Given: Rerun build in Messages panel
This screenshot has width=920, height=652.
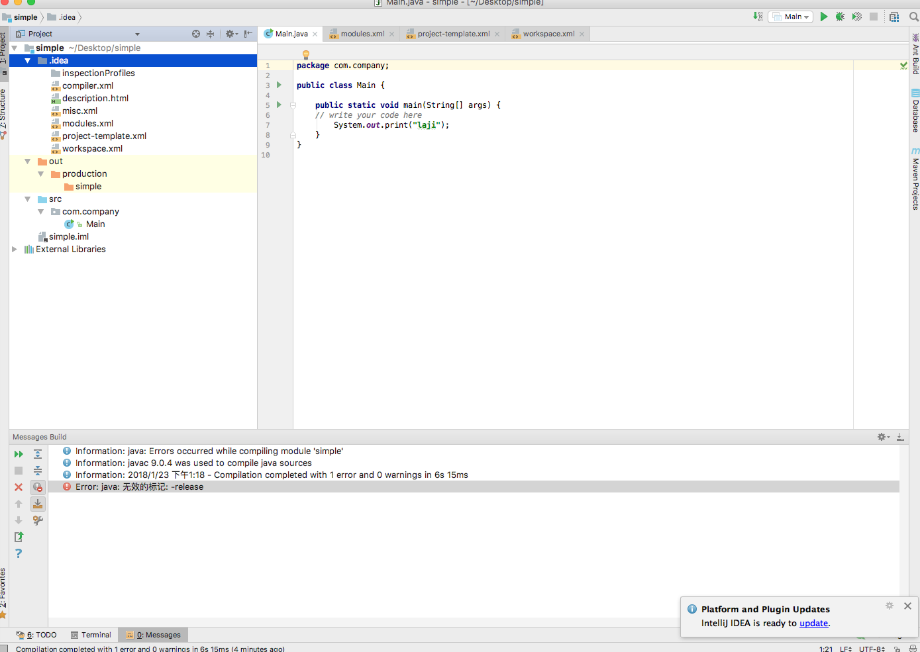Looking at the screenshot, I should pos(19,454).
